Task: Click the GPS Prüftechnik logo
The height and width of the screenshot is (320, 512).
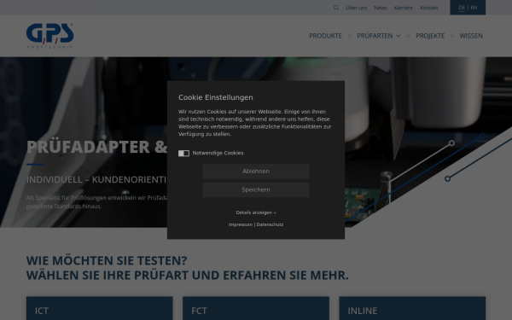Action: 49,36
